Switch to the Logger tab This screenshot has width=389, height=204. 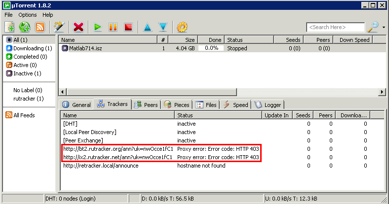(x=268, y=105)
